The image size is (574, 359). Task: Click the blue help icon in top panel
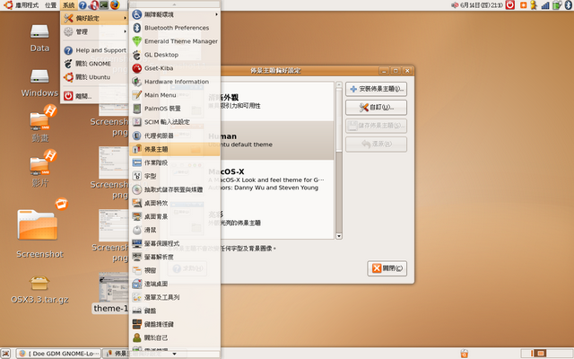click(x=83, y=5)
